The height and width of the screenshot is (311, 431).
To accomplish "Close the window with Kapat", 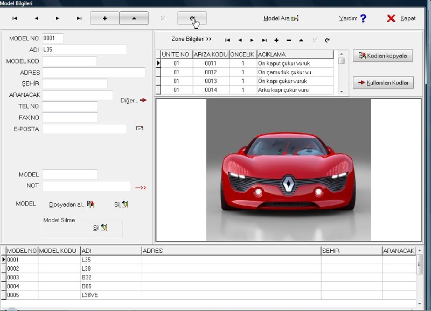I will (x=401, y=18).
